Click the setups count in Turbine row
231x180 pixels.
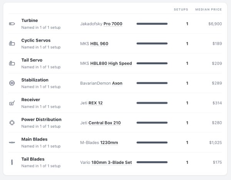187,24
